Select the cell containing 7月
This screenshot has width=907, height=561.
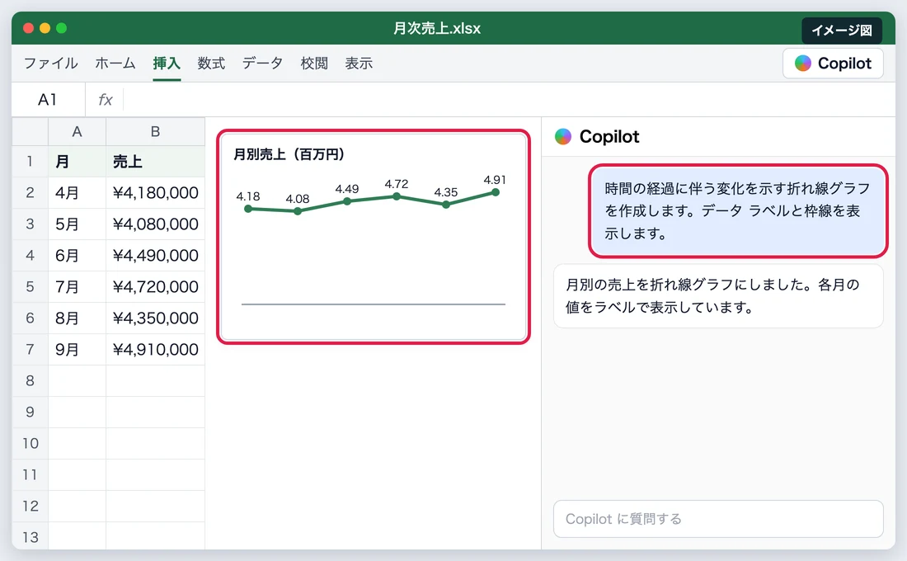(x=77, y=286)
